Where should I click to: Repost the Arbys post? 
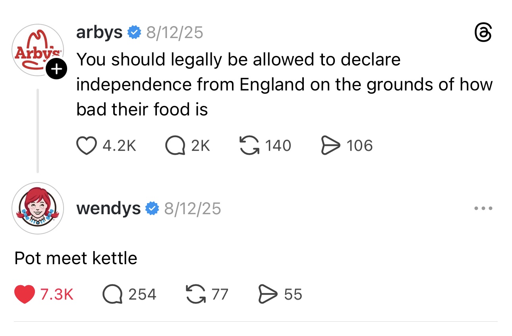tap(249, 146)
